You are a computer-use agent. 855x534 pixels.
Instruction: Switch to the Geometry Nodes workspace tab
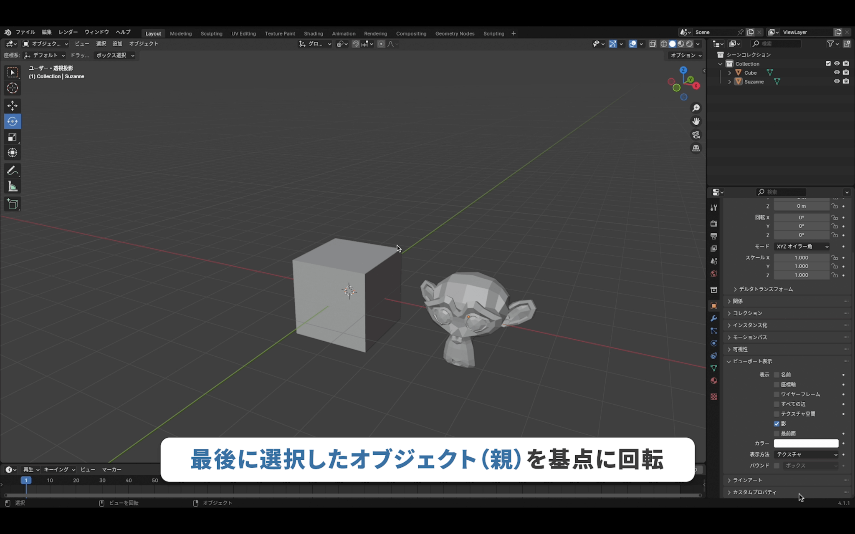[x=455, y=33]
